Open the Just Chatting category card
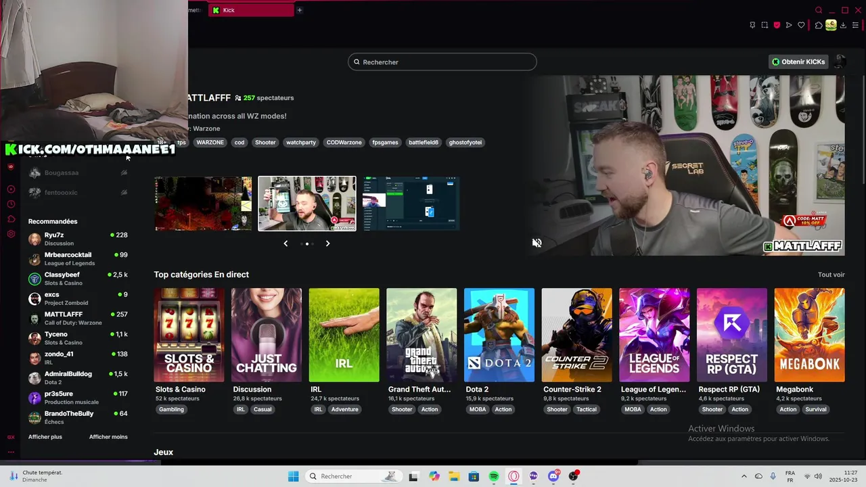 point(267,335)
